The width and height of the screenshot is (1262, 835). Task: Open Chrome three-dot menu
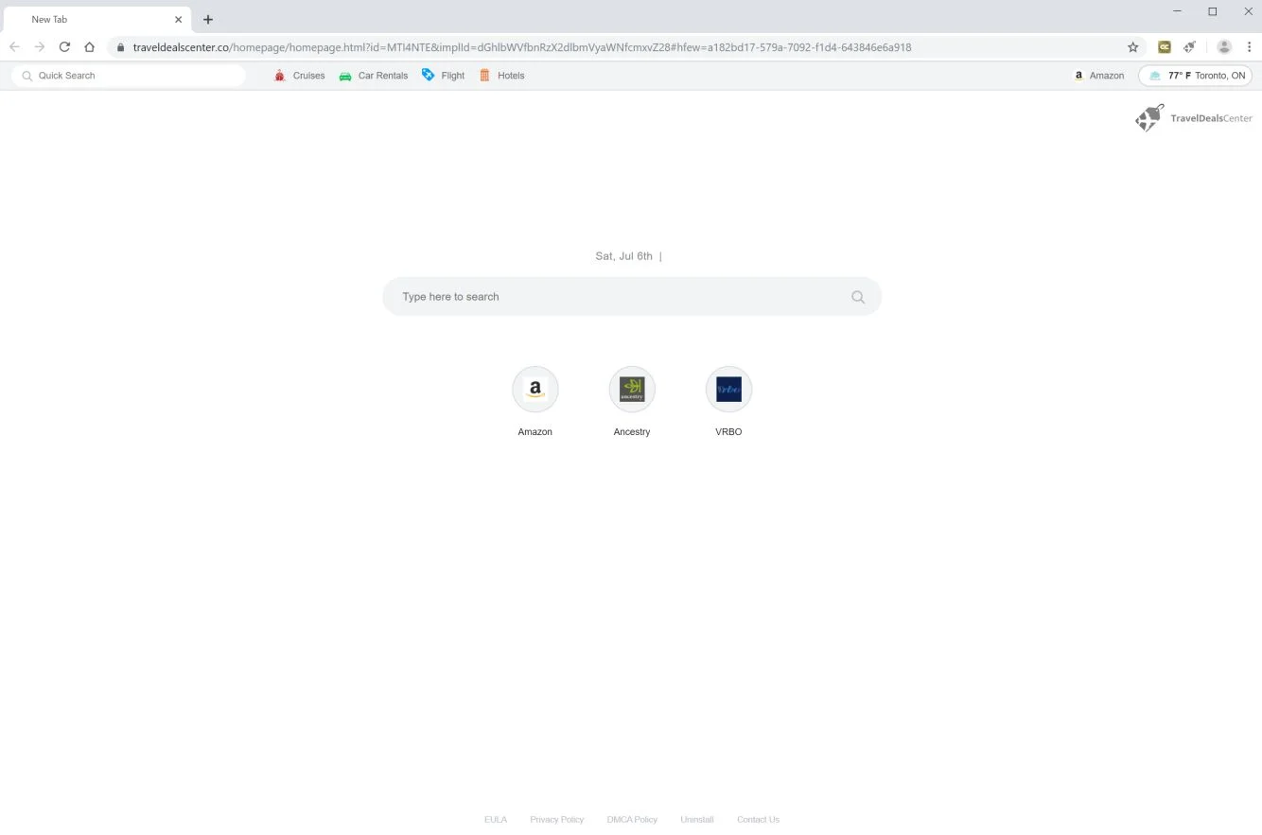(1249, 46)
